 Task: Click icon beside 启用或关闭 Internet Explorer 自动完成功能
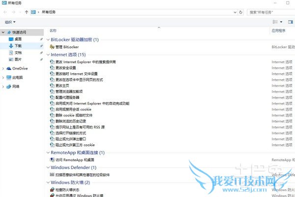tap(52, 103)
